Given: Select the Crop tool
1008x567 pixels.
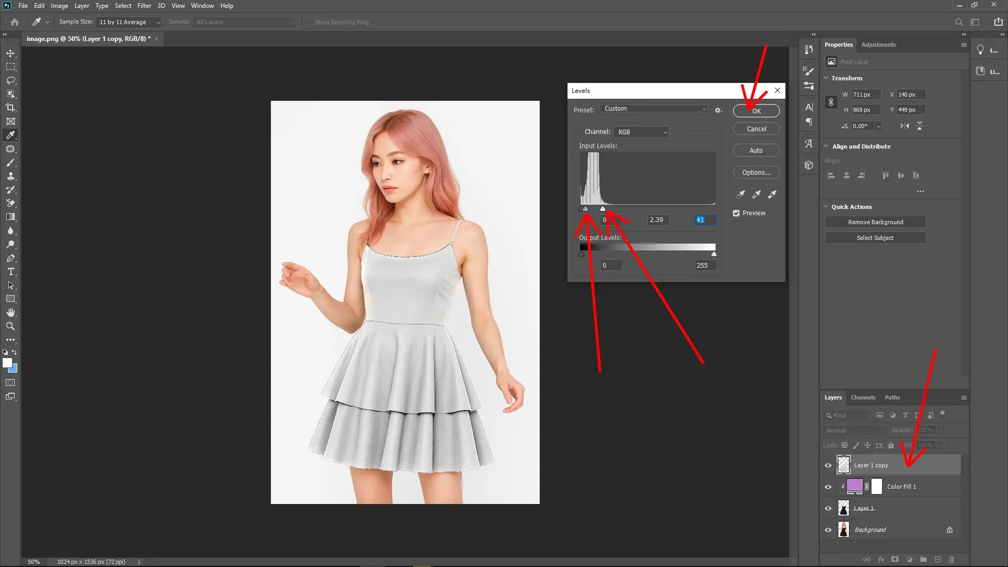Looking at the screenshot, I should (x=10, y=108).
